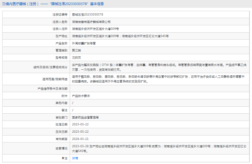Click the 生效日期 label

(x=61, y=132)
